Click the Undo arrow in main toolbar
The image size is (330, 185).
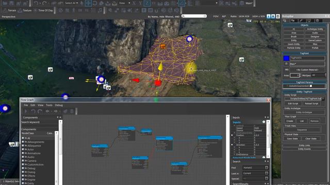coord(36,3)
